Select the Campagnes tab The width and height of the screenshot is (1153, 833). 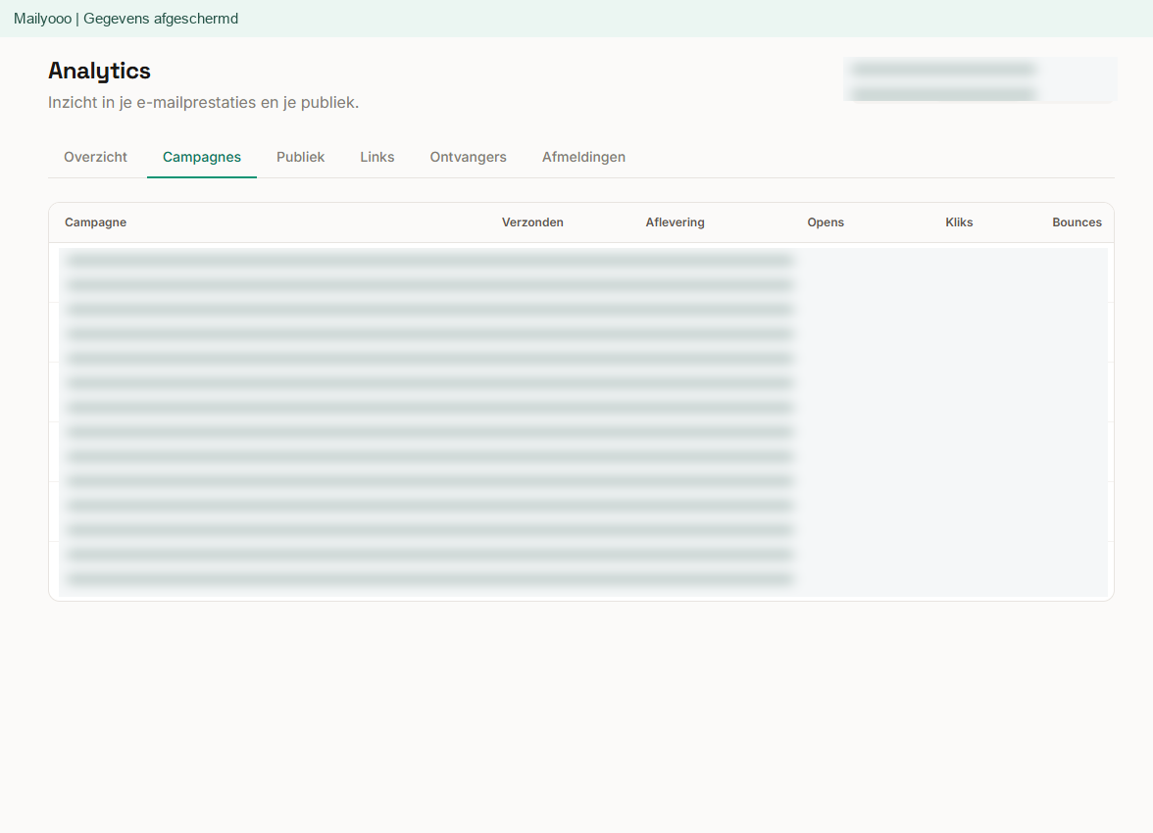click(202, 157)
